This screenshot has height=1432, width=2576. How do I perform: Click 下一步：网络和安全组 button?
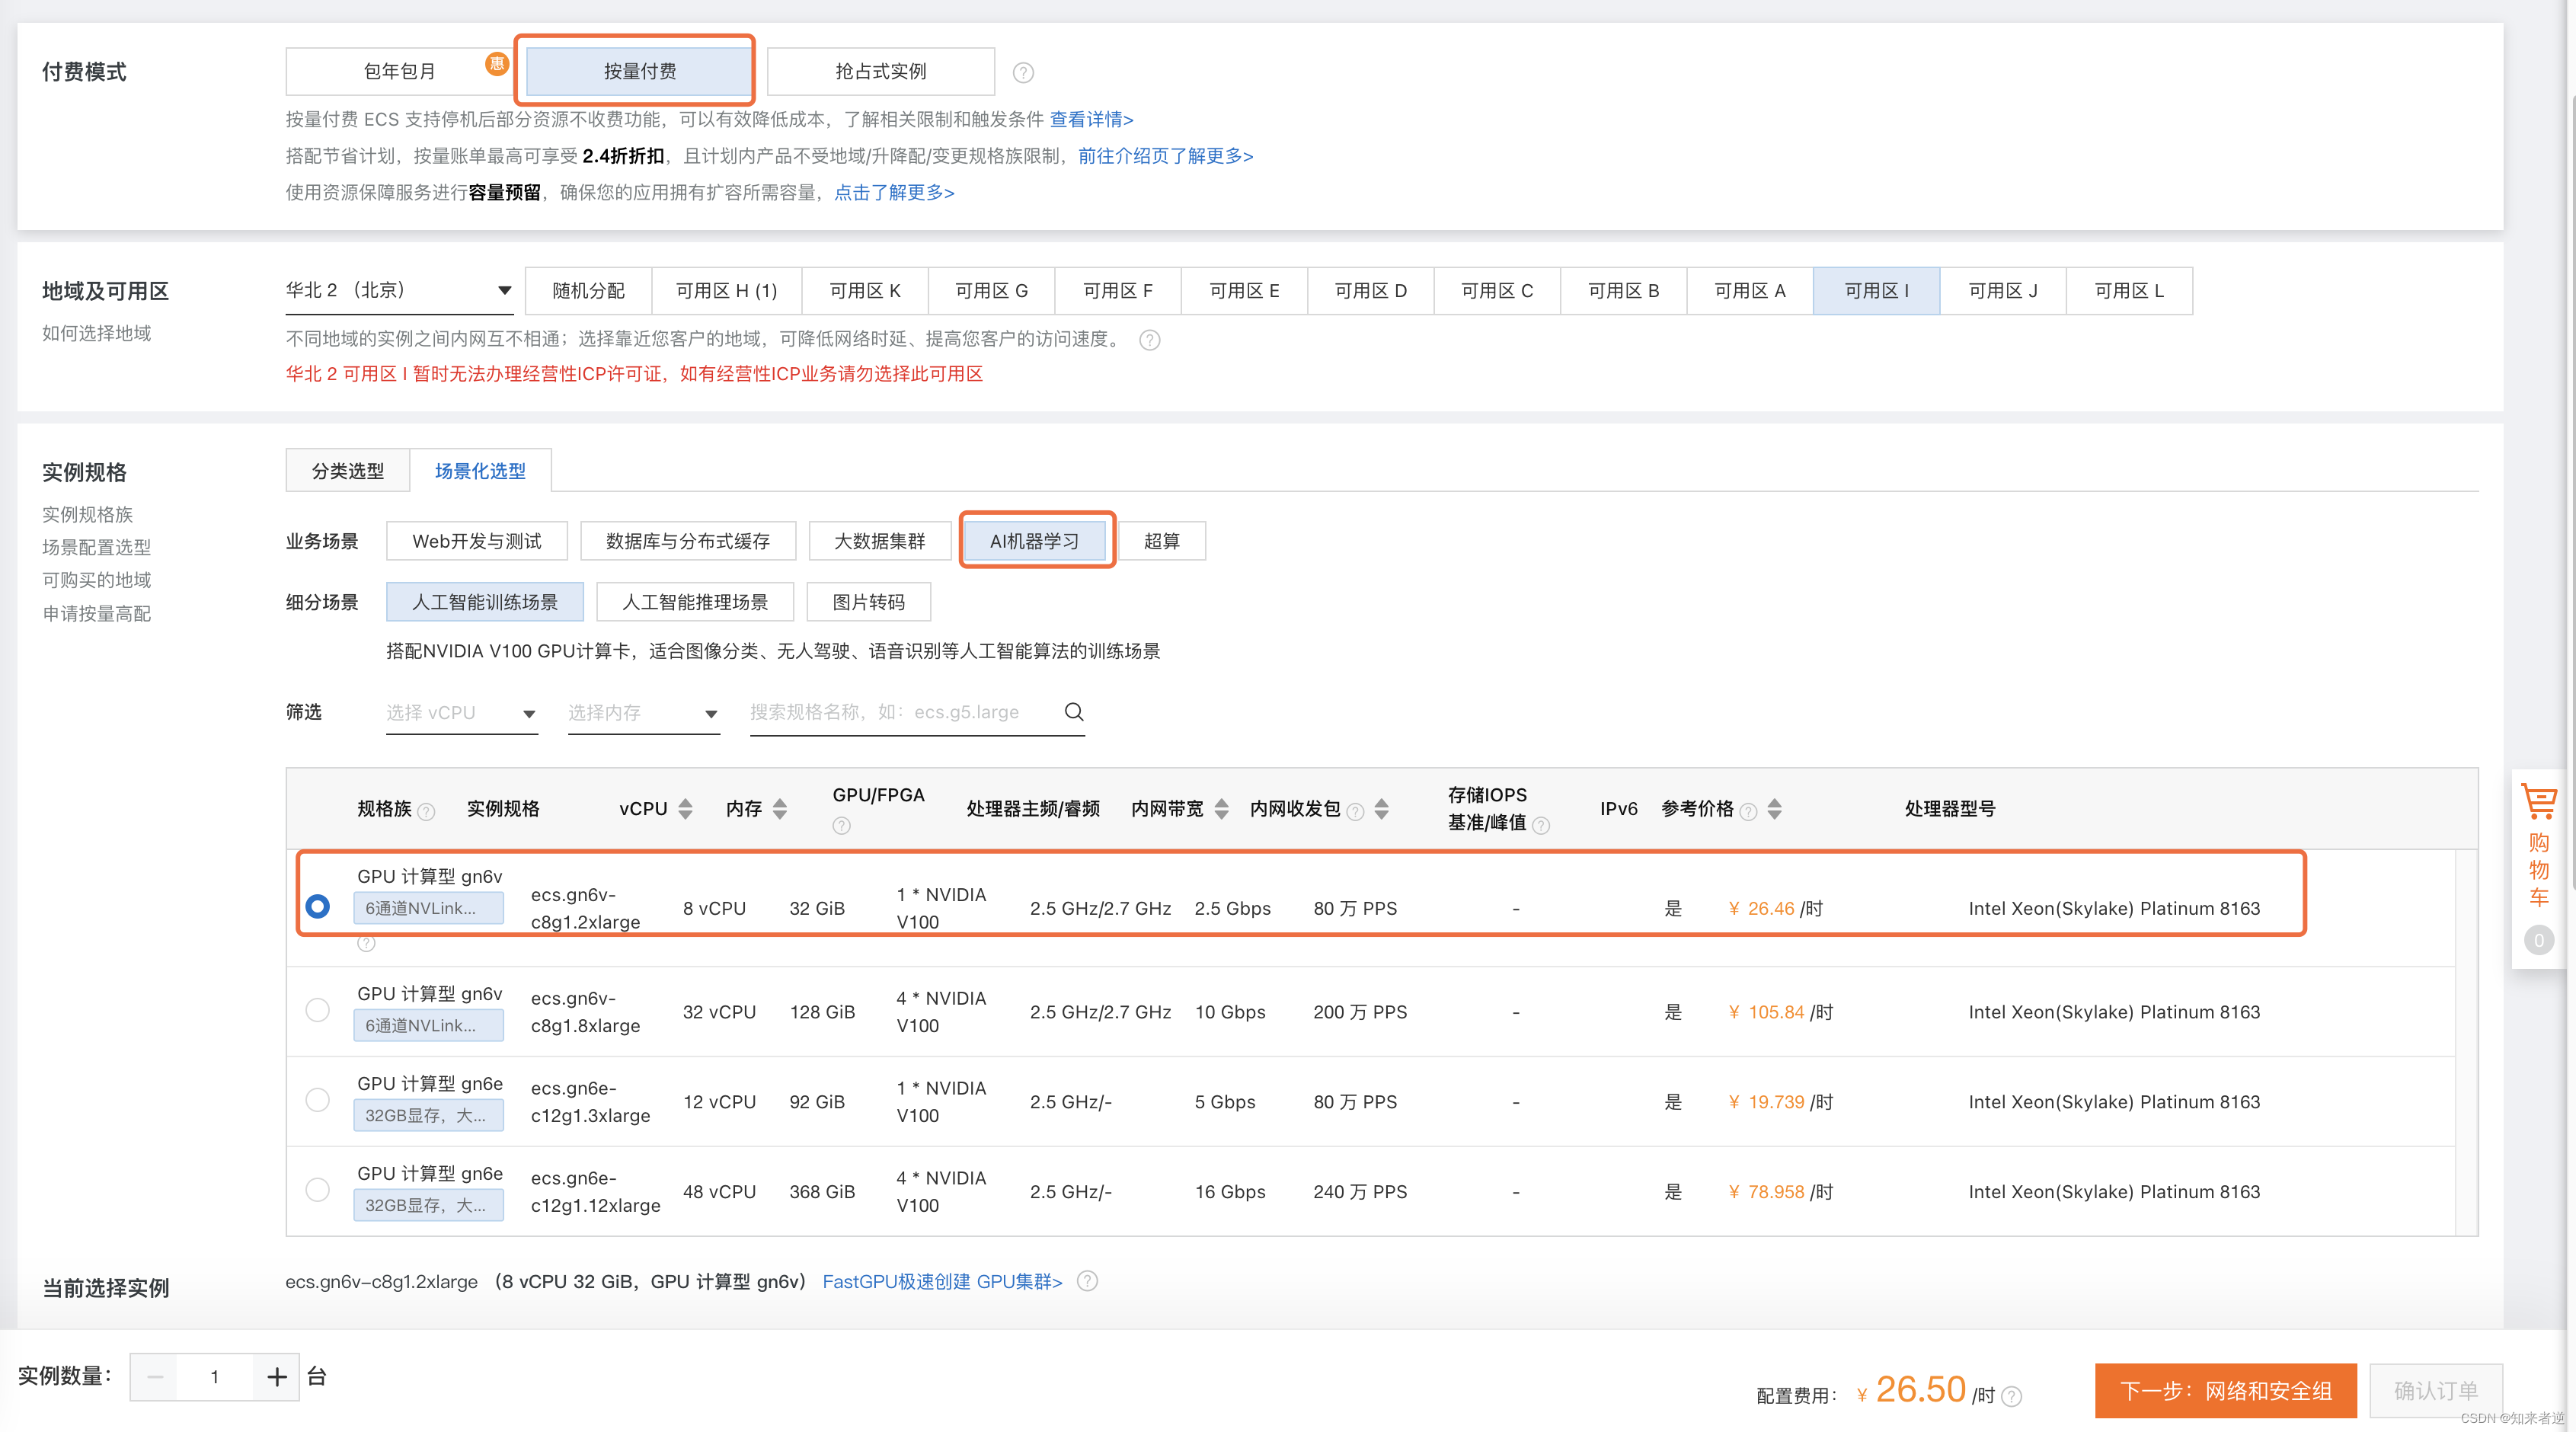tap(2225, 1390)
